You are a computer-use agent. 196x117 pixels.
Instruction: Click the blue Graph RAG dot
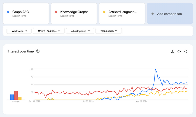[x=8, y=12]
